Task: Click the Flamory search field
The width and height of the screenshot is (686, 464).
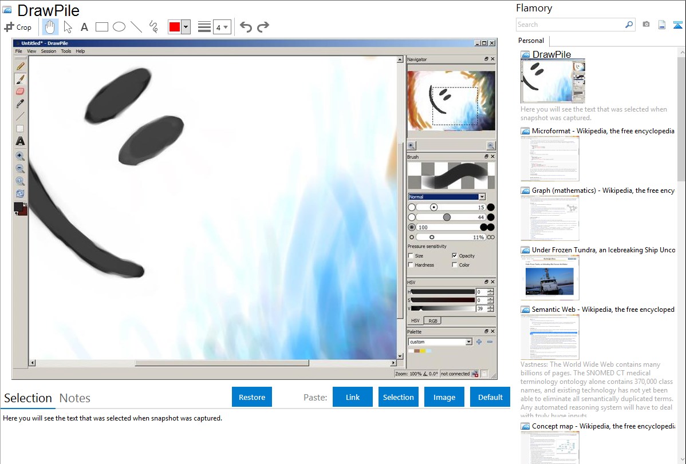Action: click(x=570, y=25)
